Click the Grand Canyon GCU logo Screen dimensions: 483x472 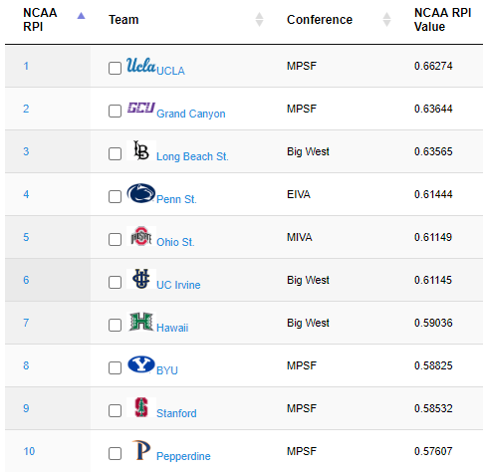coord(141,108)
